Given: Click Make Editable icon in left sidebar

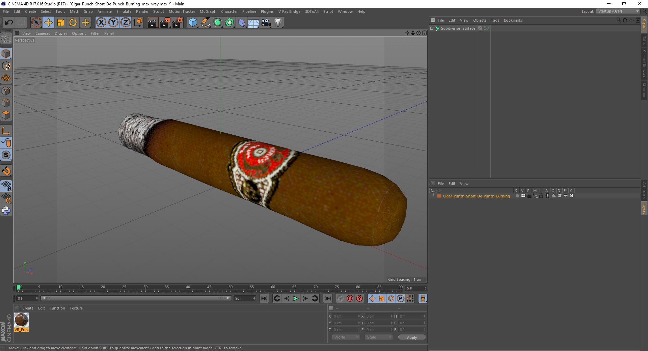Looking at the screenshot, I should (6, 39).
